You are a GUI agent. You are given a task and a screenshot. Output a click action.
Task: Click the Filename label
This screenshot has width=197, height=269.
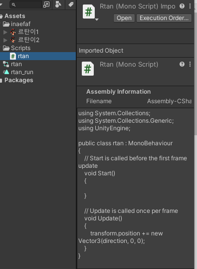coord(99,101)
